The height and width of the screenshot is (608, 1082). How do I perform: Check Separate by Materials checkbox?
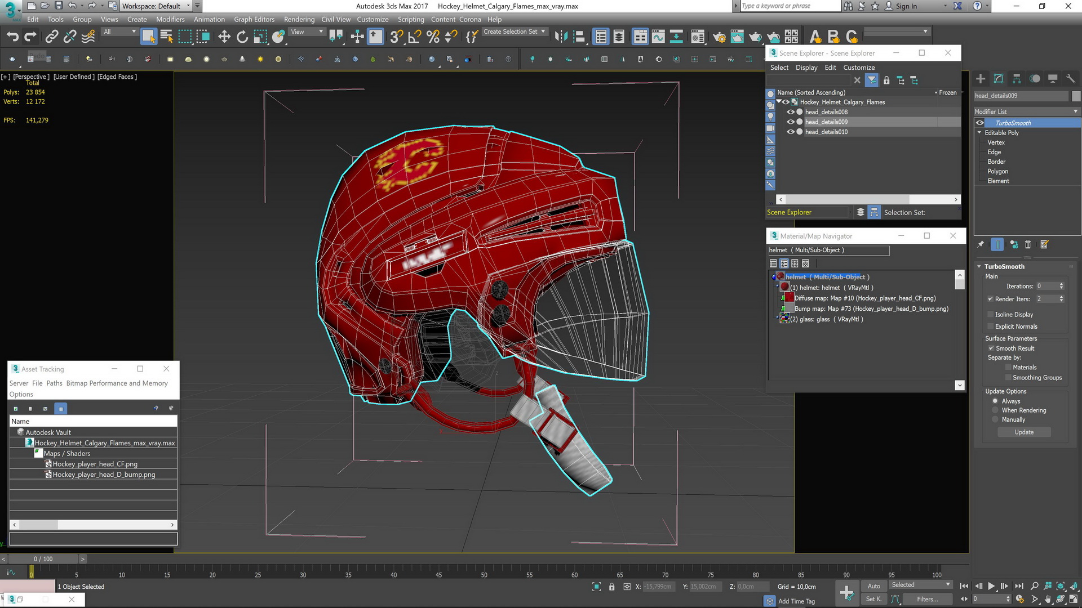coord(1008,368)
